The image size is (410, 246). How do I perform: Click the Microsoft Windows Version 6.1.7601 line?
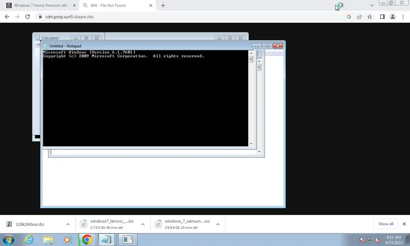(x=89, y=52)
